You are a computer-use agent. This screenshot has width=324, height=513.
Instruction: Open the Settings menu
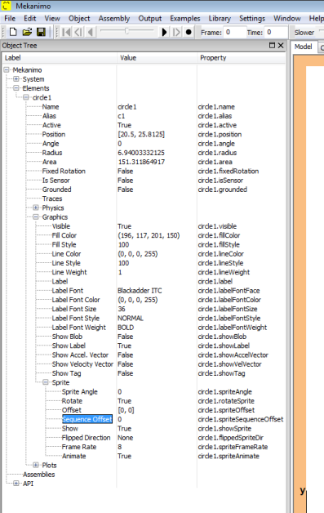(x=252, y=19)
